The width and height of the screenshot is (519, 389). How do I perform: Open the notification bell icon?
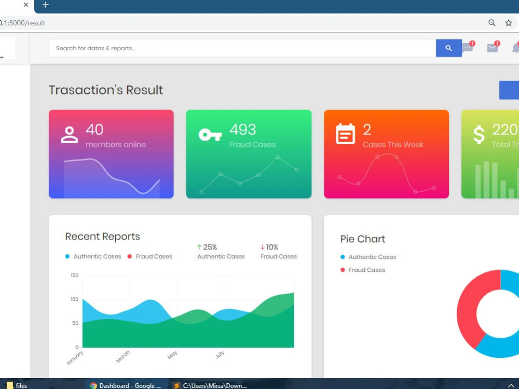pos(515,48)
